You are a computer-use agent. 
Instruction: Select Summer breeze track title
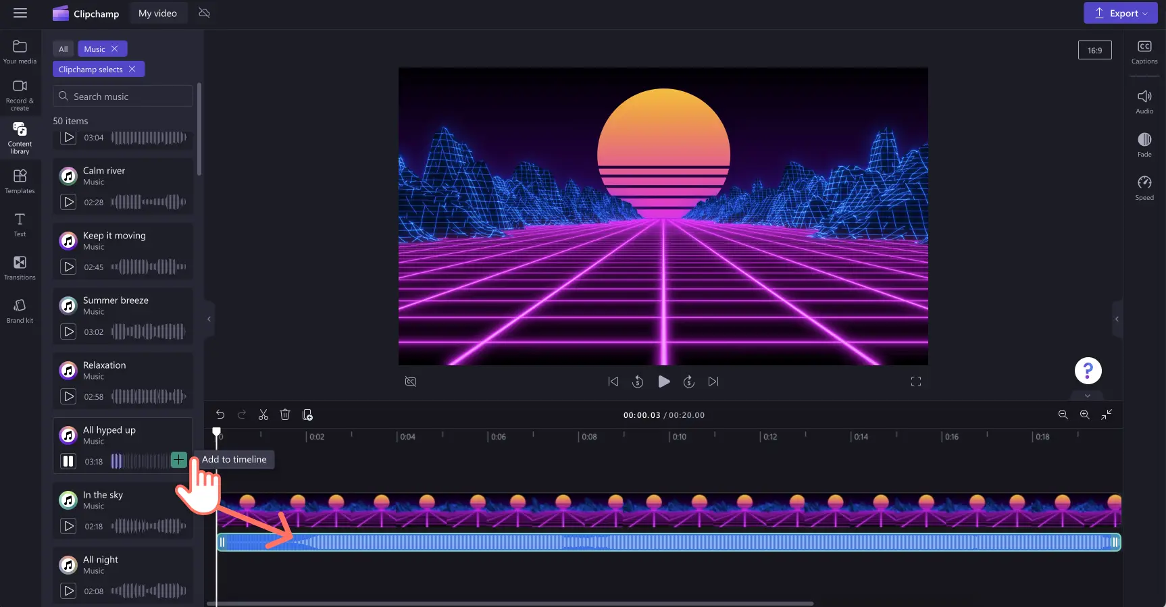116,300
